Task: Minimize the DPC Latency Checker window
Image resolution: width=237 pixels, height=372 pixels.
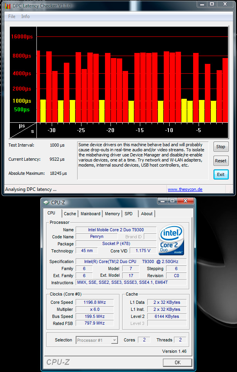Action: click(202, 4)
